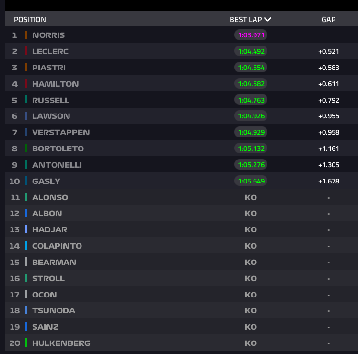Select driver name BORTOLETO
Viewport: 358px width, 354px height.
[x=58, y=148]
